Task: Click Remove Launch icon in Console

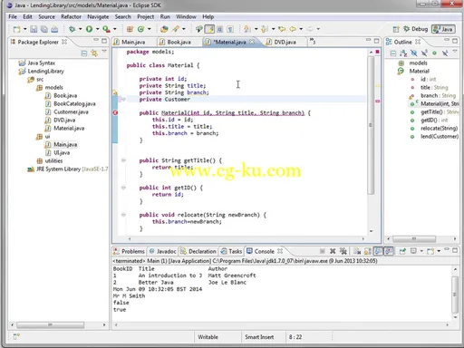Action: (x=333, y=251)
